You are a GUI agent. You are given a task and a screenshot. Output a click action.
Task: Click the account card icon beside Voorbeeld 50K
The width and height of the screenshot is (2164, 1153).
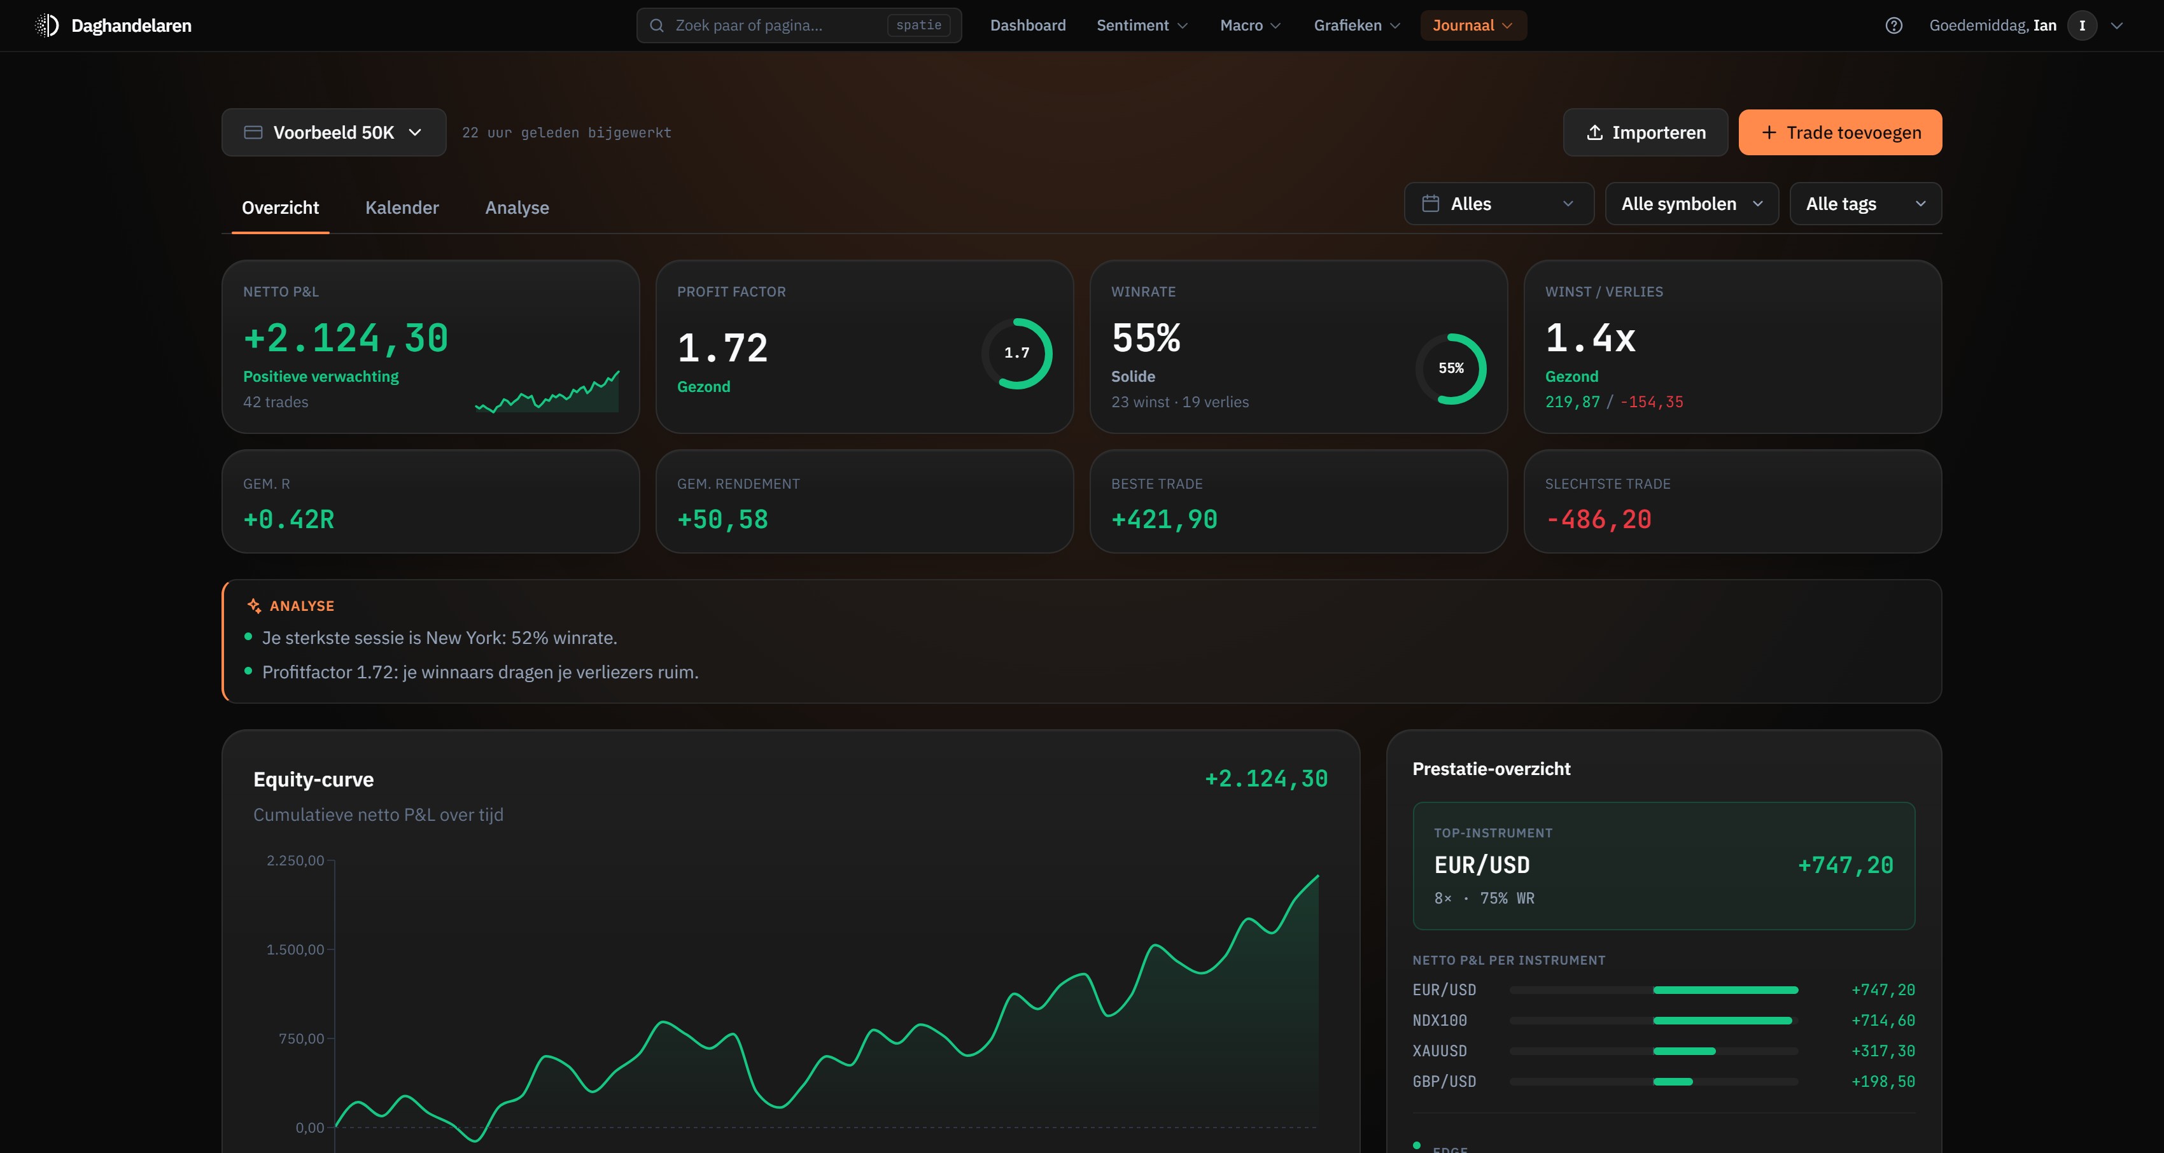(253, 133)
